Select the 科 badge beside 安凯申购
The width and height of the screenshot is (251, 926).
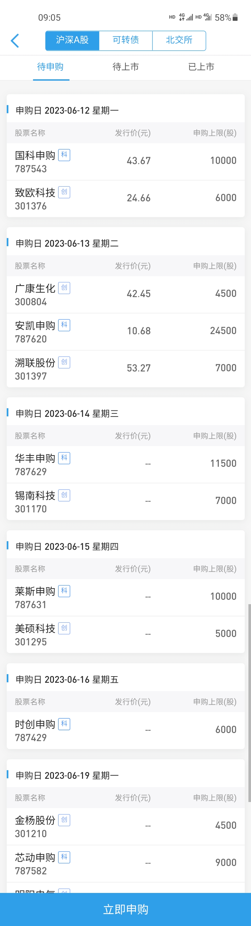coord(64,325)
